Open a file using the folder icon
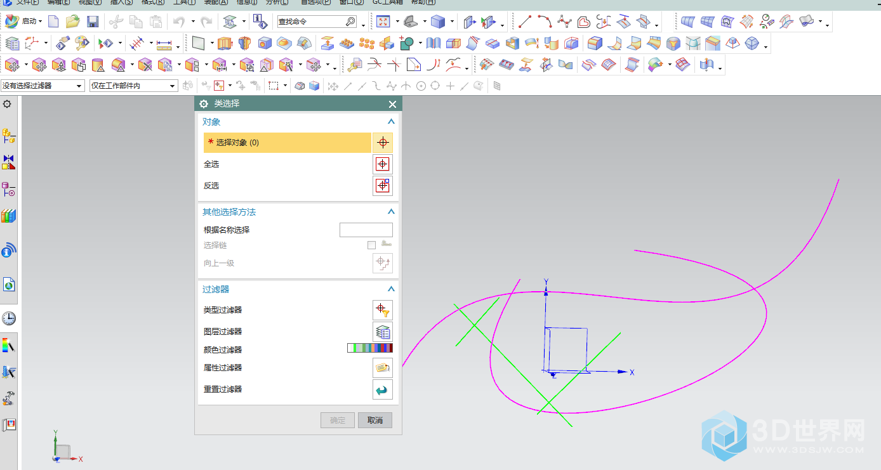The image size is (881, 470). [x=72, y=22]
